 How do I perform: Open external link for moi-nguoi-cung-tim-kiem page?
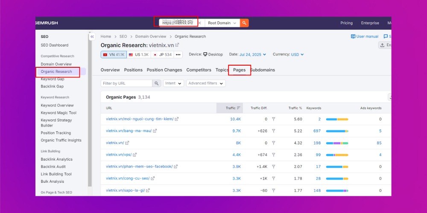point(177,119)
